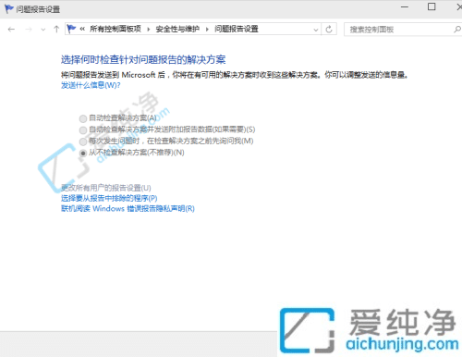The image size is (462, 357).
Task: Open link 选择要从报告中排除的程序(P)
Action: [109, 198]
